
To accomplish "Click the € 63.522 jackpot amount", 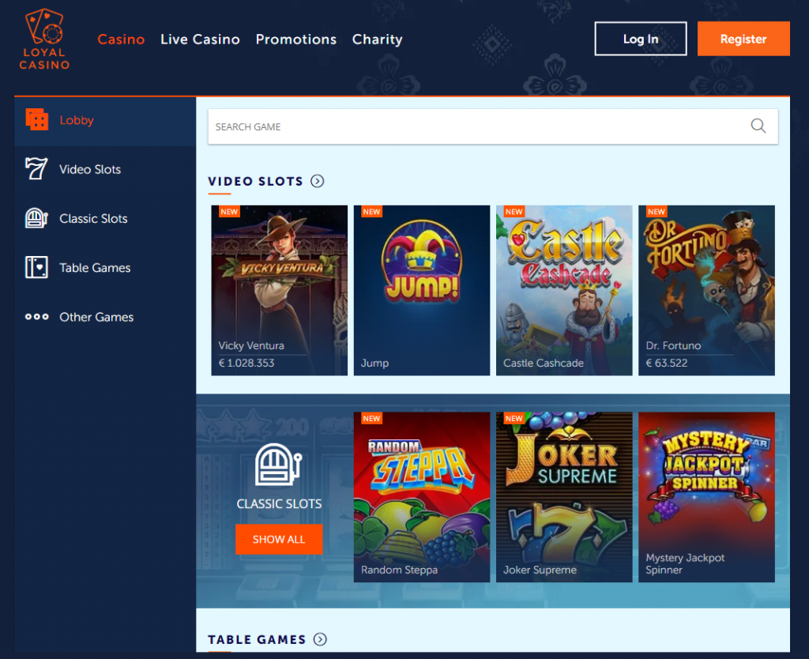I will [x=667, y=363].
